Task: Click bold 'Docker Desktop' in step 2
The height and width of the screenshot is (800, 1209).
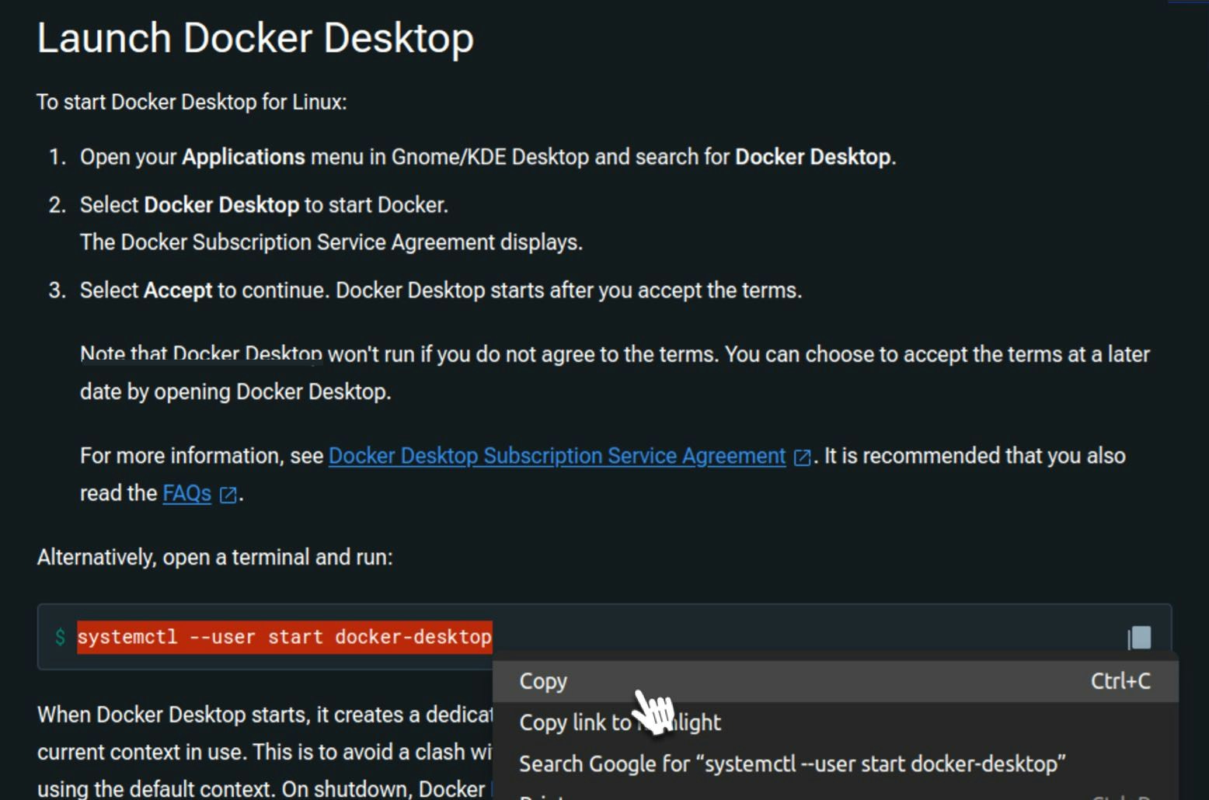Action: pos(221,205)
